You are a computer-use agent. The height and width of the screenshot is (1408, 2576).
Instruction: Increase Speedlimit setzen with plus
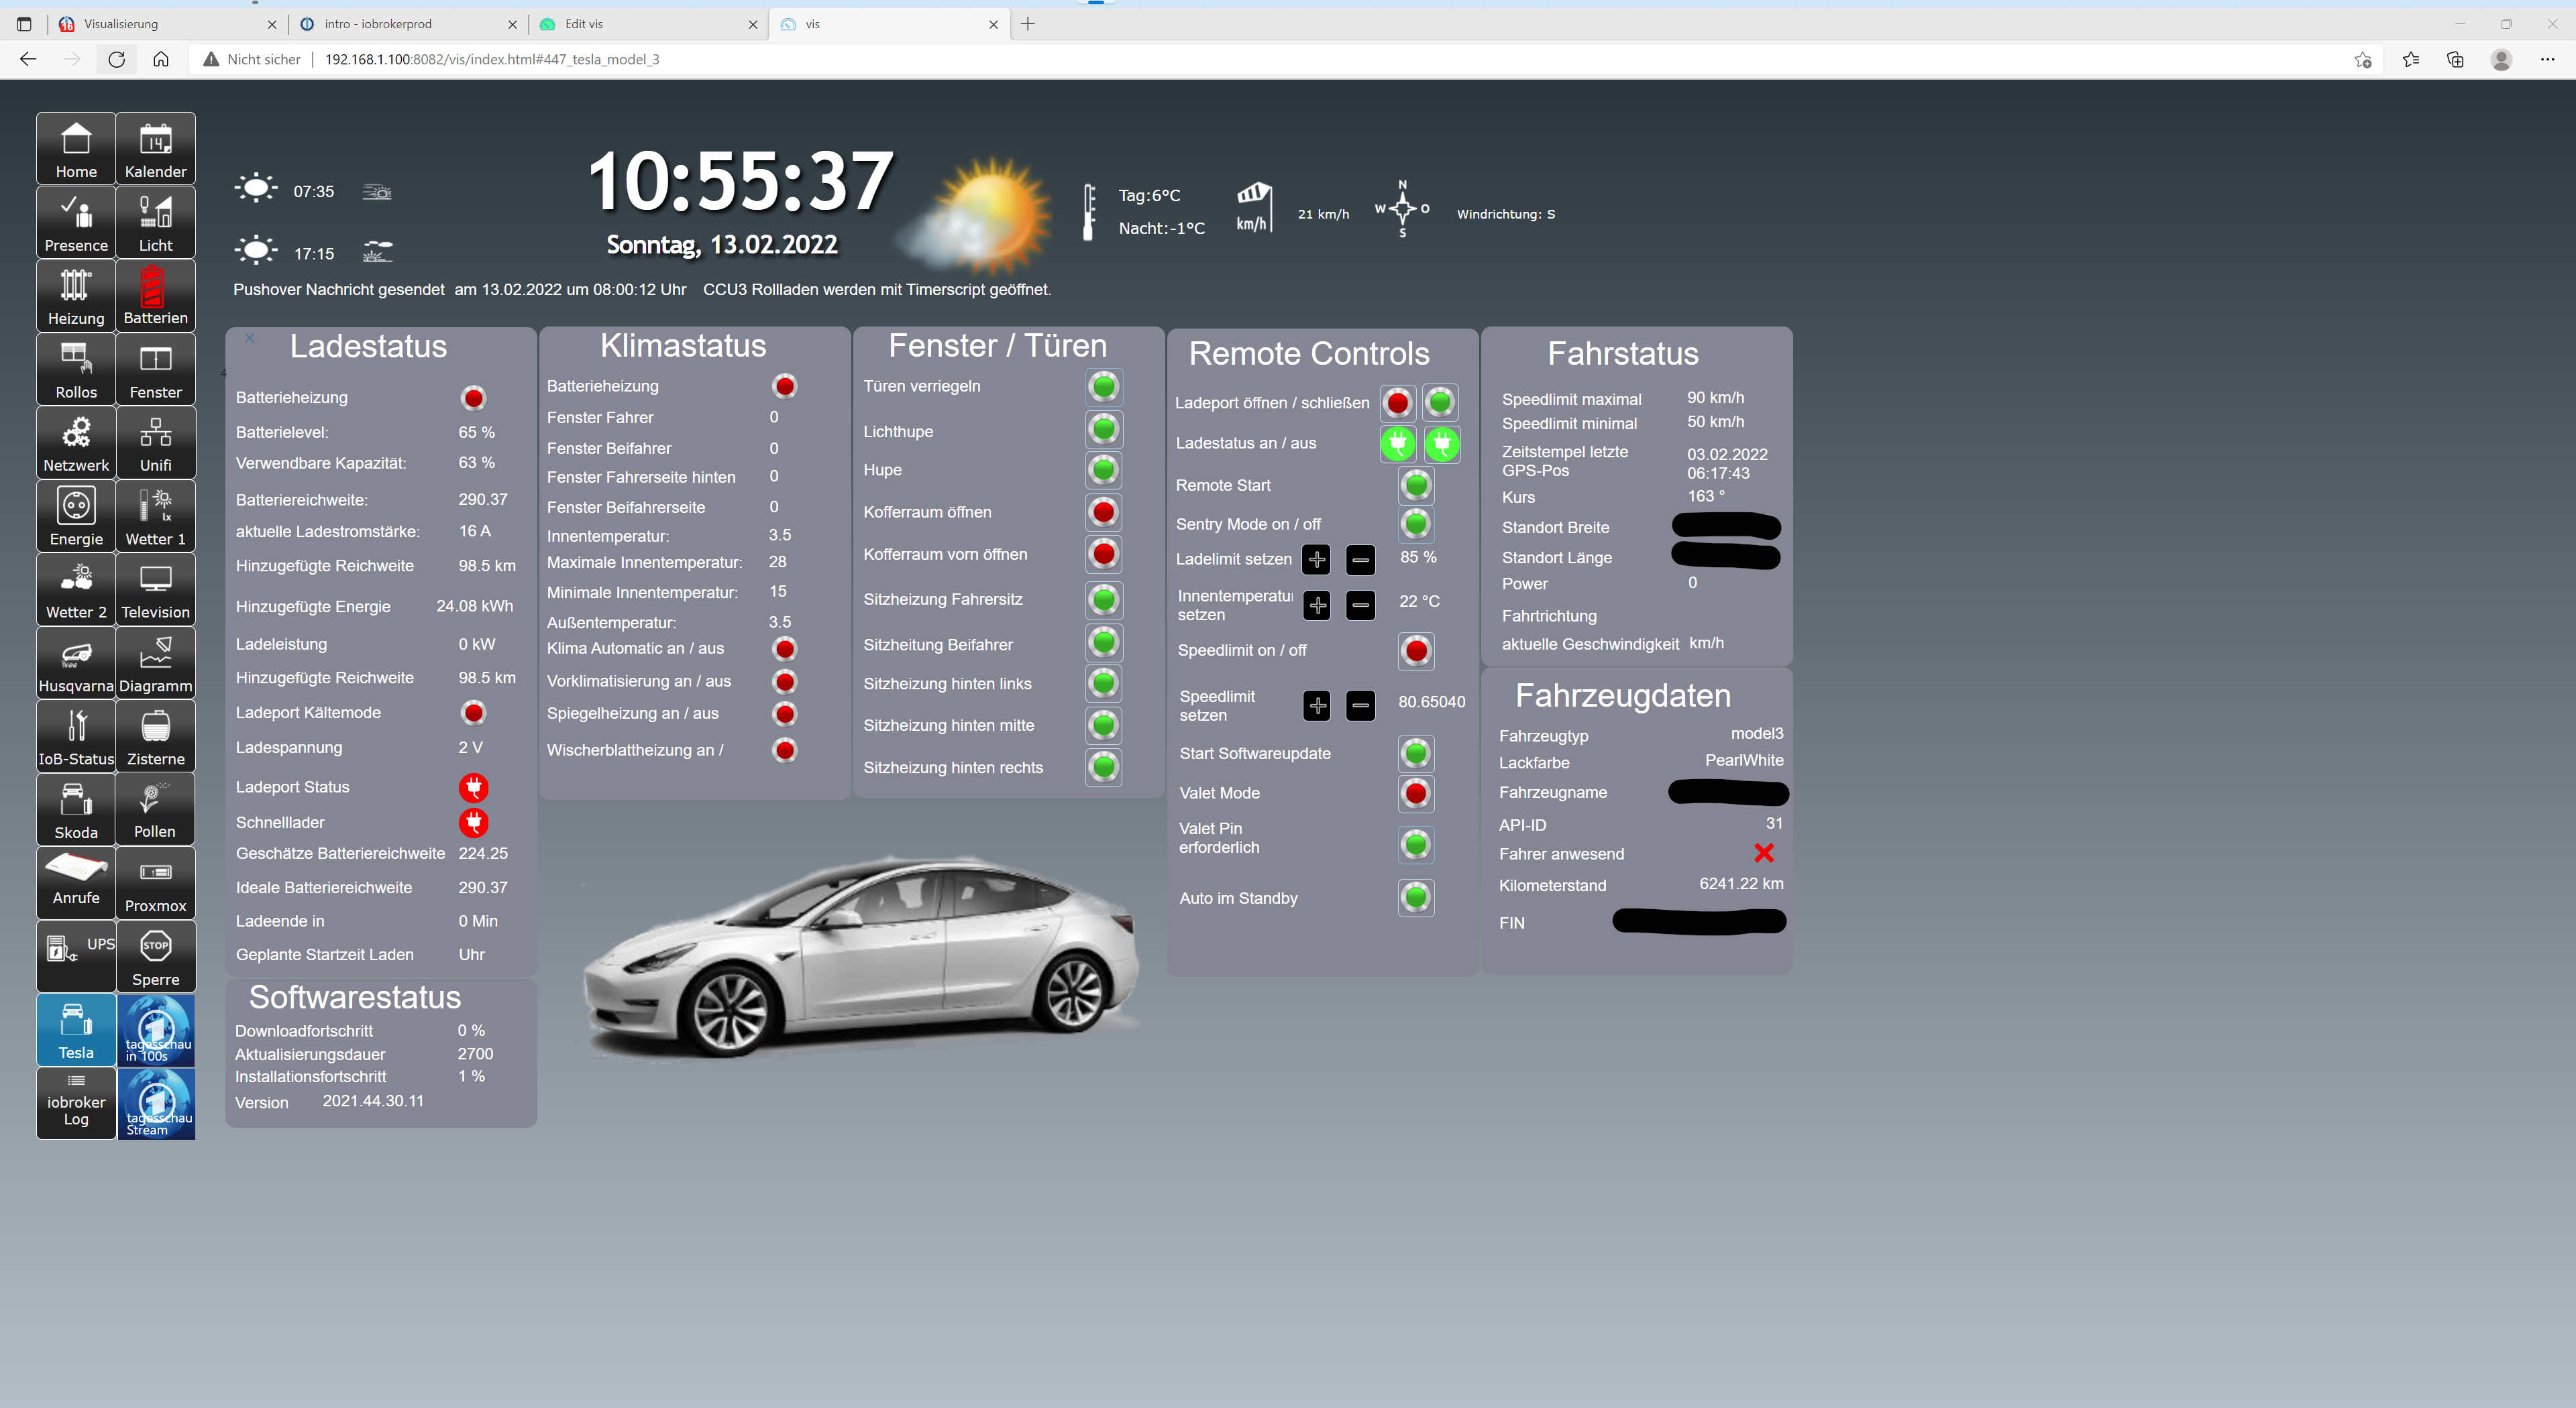(x=1317, y=705)
